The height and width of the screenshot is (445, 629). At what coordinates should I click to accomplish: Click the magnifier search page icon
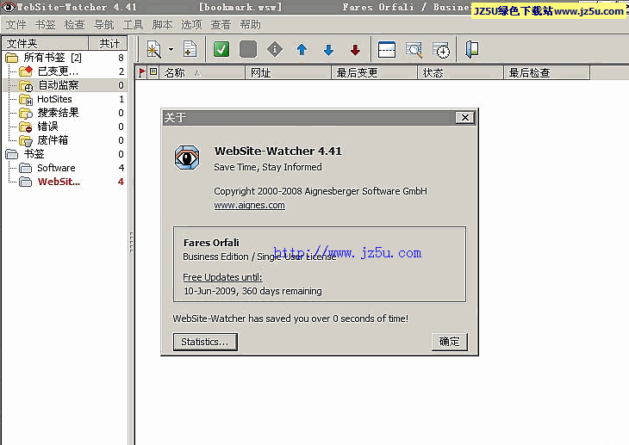coord(414,50)
